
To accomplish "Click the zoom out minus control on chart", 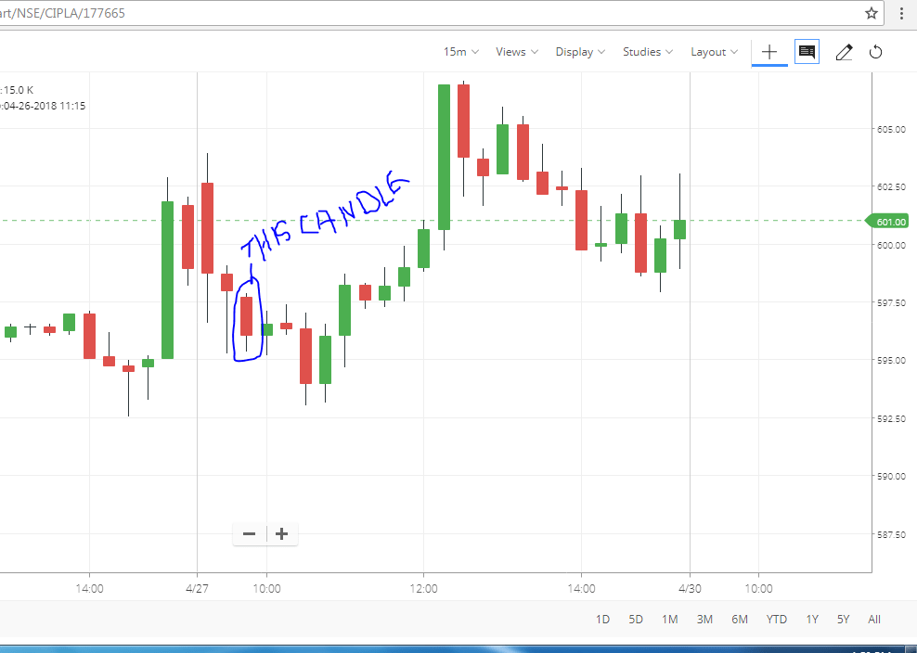I will coord(249,533).
